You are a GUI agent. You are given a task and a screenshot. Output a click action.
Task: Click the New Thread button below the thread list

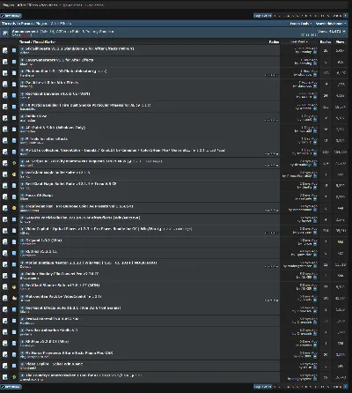coord(11,387)
